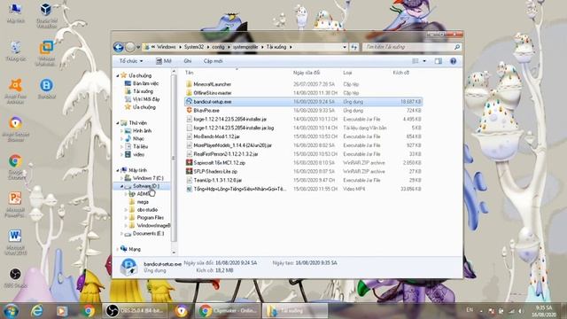This screenshot has height=319, width=567.
Task: Click the Mở toolbar button
Action: [x=163, y=61]
